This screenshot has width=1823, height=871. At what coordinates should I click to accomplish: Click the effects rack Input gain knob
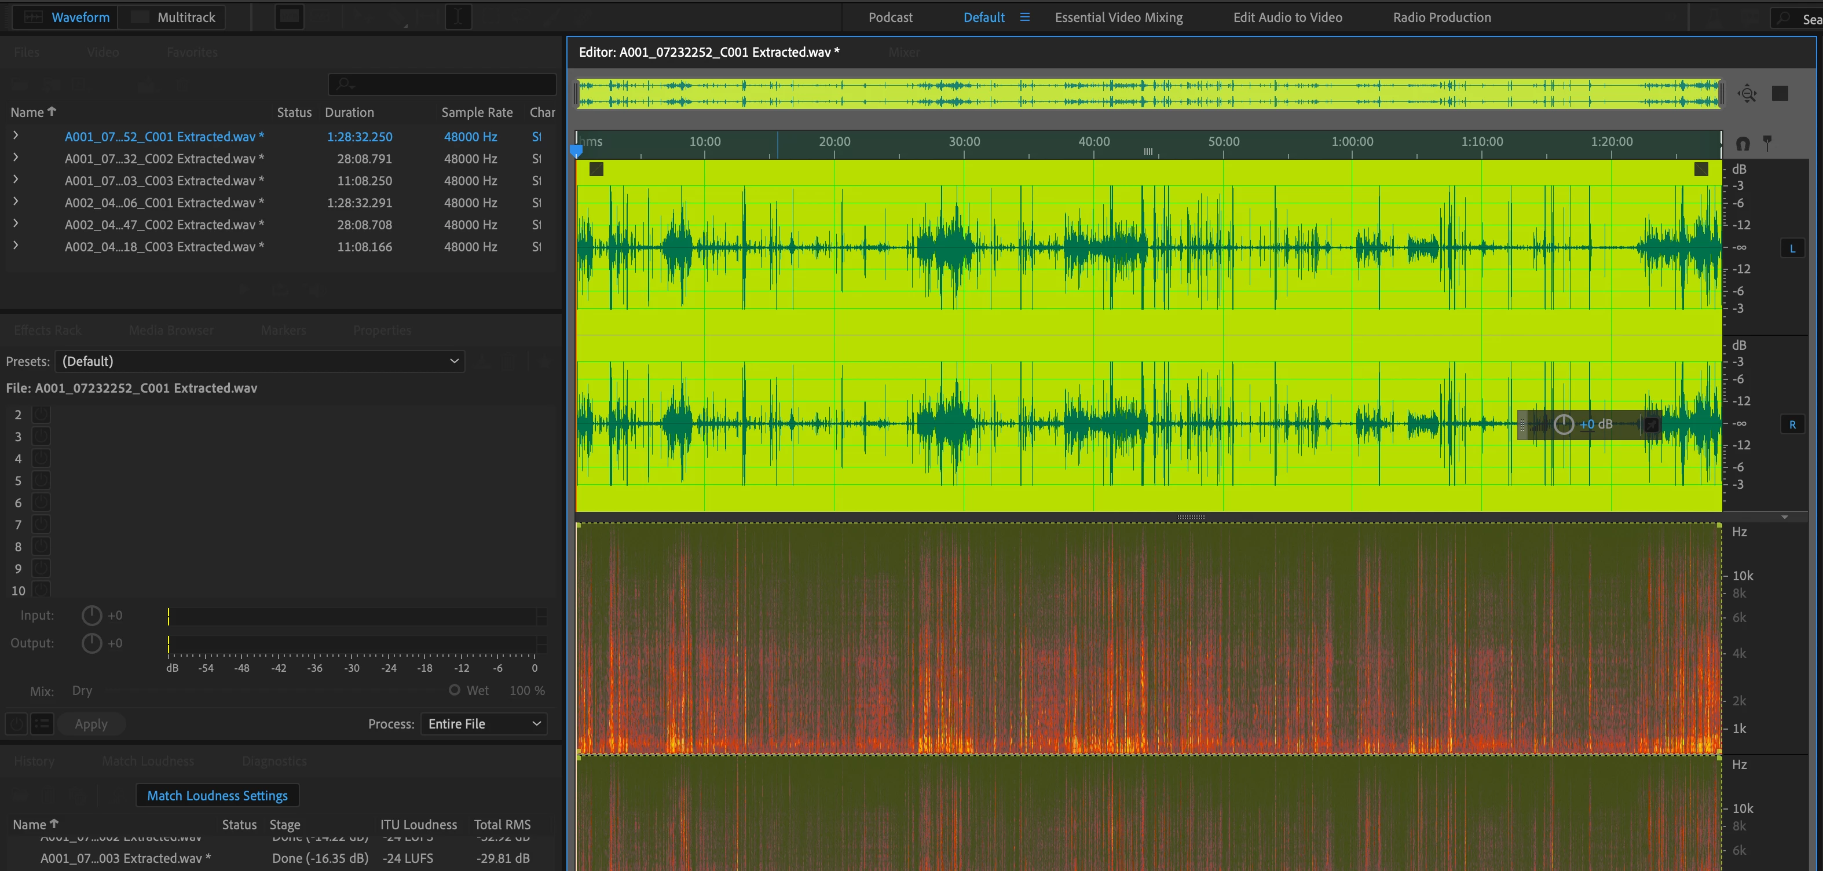click(x=91, y=615)
